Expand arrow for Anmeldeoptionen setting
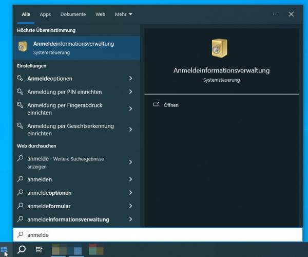The width and height of the screenshot is (308, 257). pyautogui.click(x=130, y=79)
